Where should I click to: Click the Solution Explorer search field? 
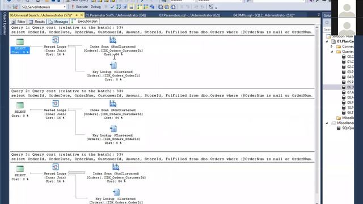tap(327, 29)
